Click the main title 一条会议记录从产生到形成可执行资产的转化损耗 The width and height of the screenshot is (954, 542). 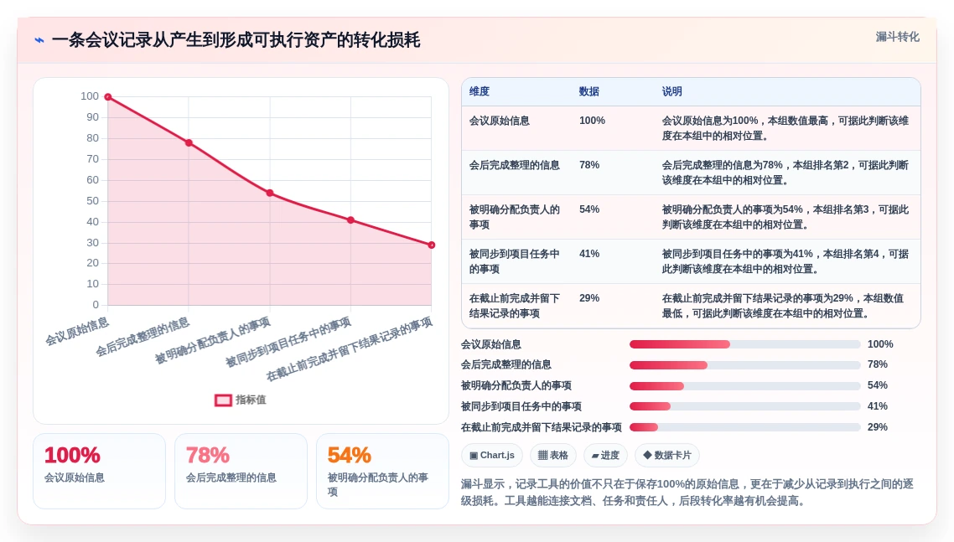[x=236, y=40]
